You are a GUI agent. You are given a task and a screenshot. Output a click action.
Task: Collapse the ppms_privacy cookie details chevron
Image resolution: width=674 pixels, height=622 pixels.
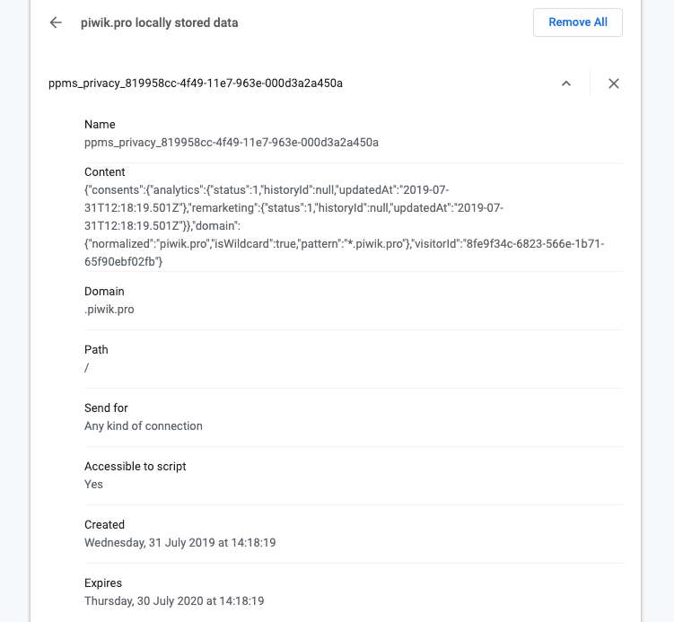click(x=565, y=83)
